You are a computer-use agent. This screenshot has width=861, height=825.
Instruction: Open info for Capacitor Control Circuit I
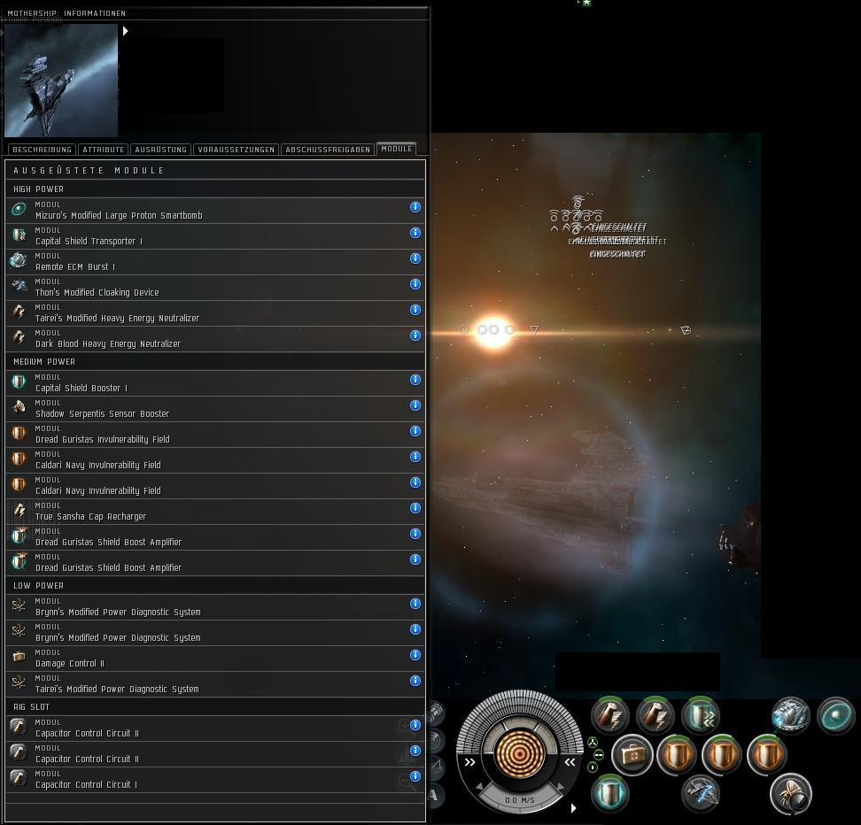click(415, 776)
